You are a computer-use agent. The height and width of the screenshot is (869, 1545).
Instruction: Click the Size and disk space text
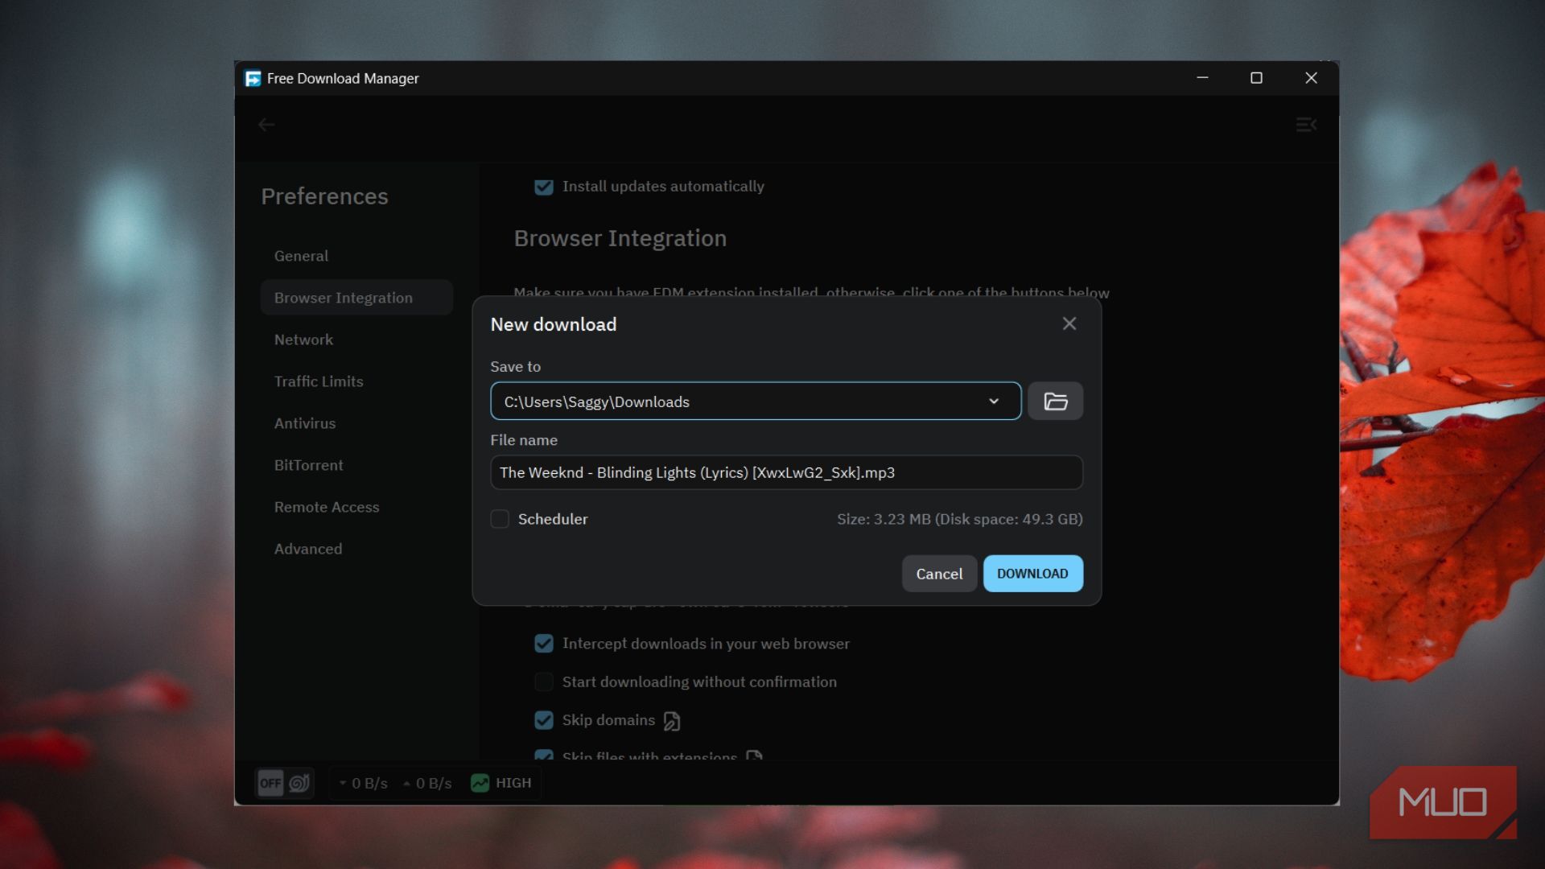[959, 519]
